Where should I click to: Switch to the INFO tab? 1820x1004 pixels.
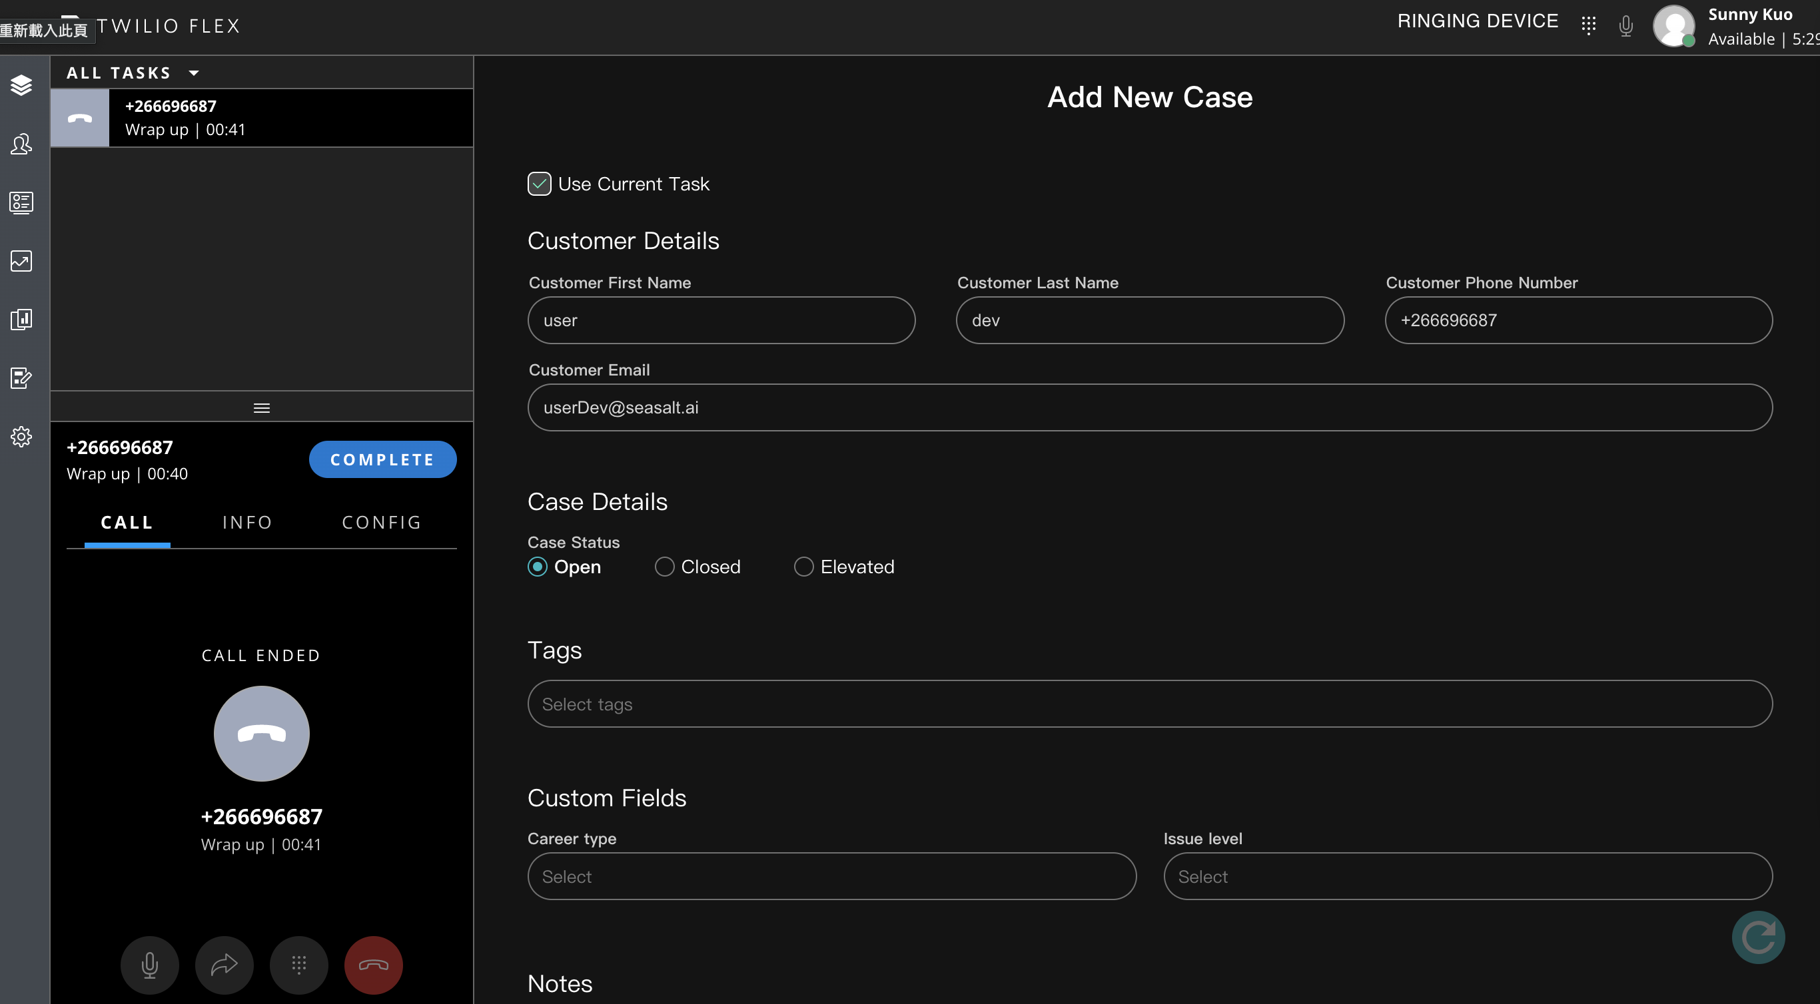click(247, 523)
